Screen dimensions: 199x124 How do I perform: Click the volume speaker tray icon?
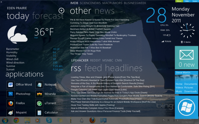[x=178, y=120]
